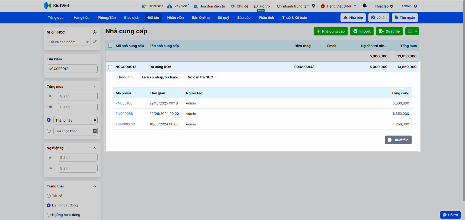Expand the Tháng này time period dropdown

76,120
